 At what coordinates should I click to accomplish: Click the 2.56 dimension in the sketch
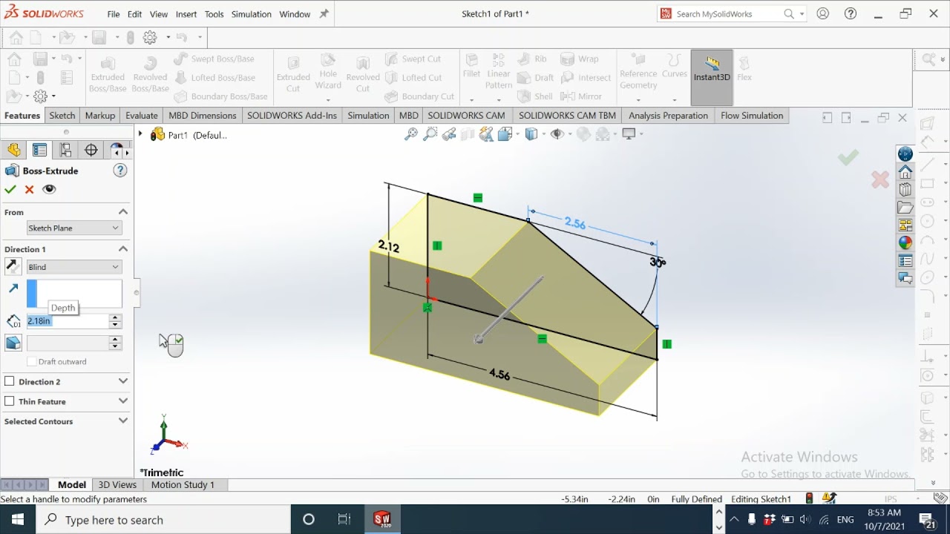(575, 223)
